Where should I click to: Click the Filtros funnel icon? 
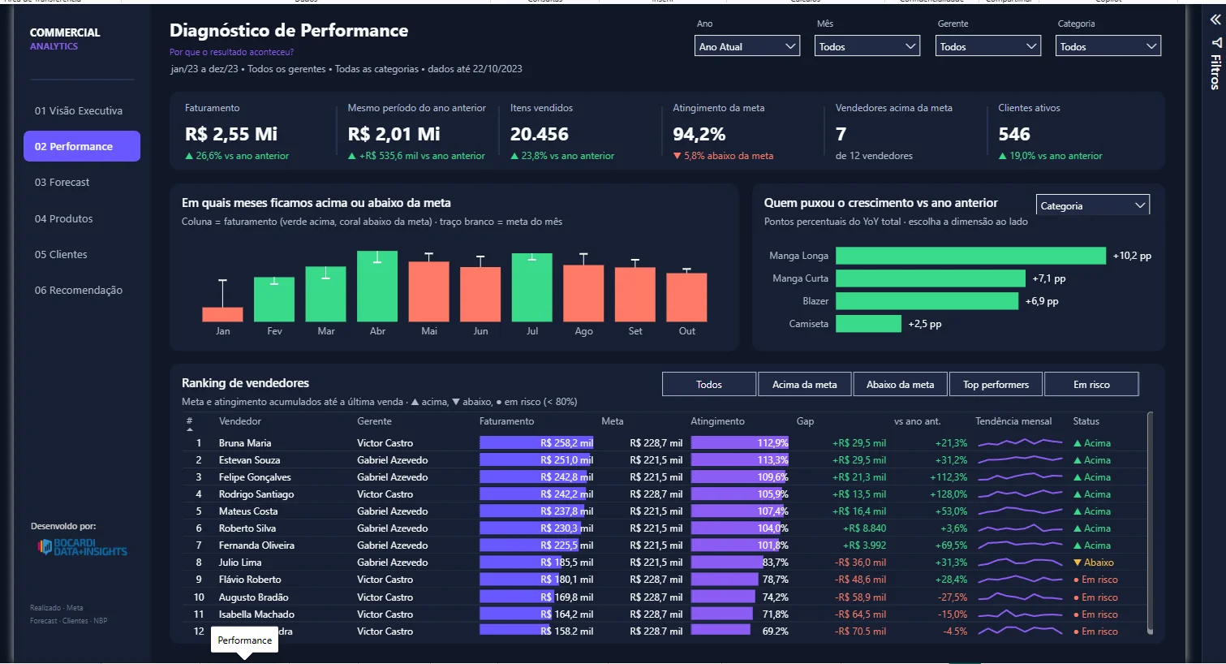click(1215, 42)
